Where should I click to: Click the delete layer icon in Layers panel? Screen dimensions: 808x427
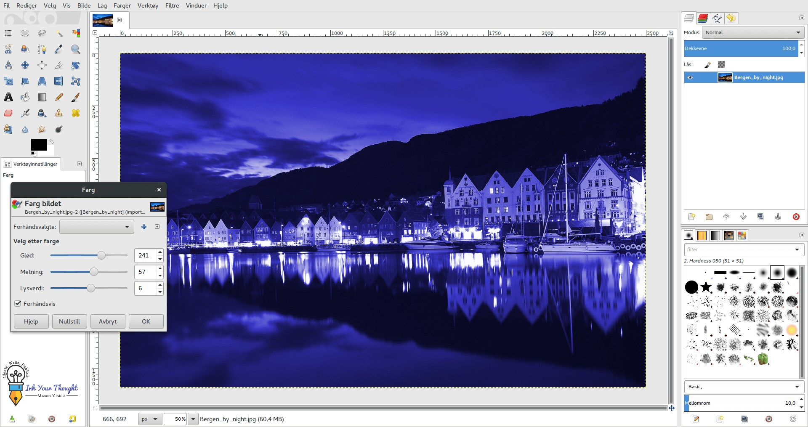tap(796, 217)
